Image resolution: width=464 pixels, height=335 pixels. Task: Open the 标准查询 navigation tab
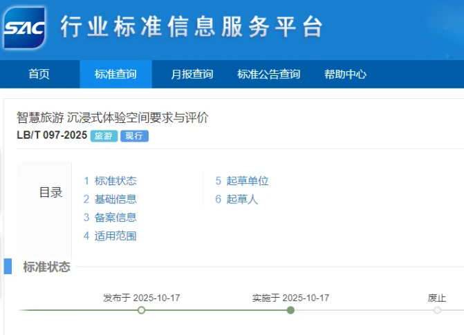pos(115,75)
